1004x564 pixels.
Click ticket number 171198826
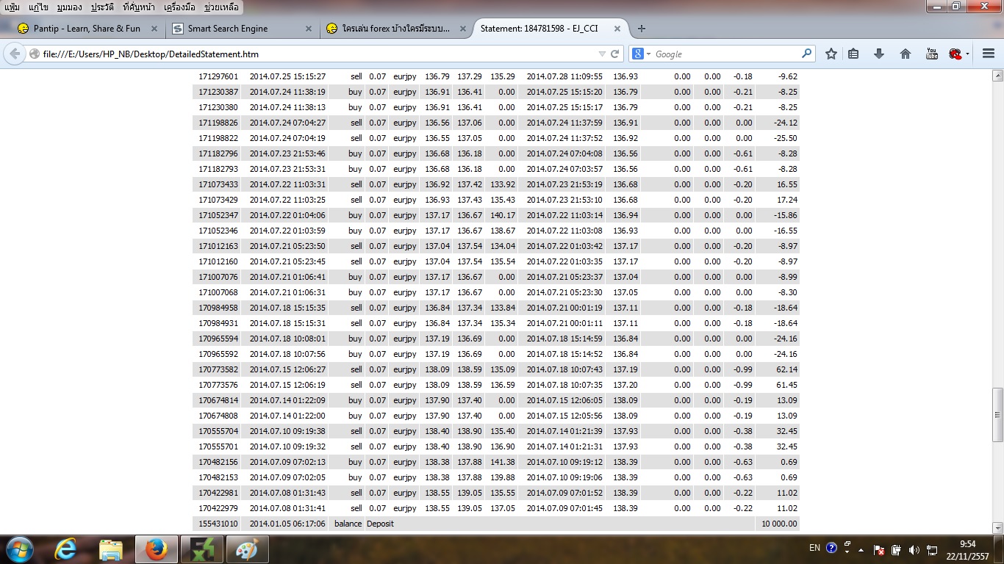[x=218, y=123]
